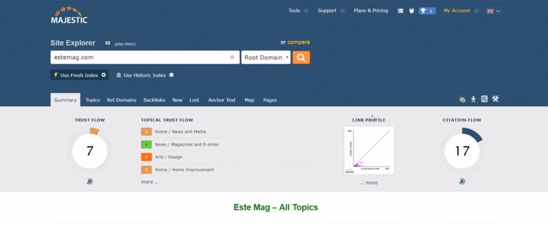Switch to the Lost tab
The width and height of the screenshot is (548, 225).
(195, 100)
